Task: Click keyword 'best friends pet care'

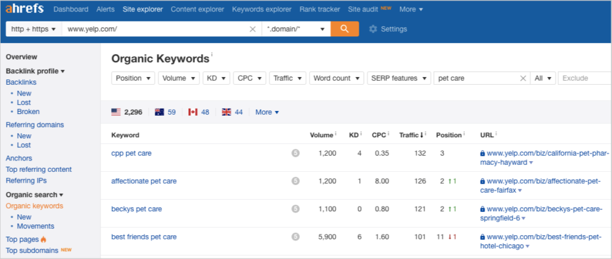Action: point(143,237)
